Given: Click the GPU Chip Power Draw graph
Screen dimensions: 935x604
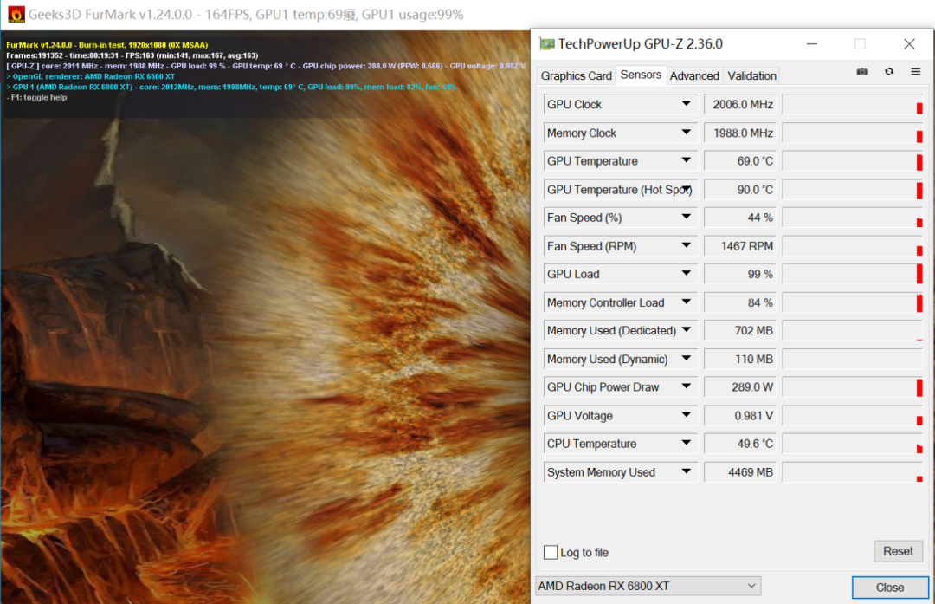Looking at the screenshot, I should click(x=853, y=387).
